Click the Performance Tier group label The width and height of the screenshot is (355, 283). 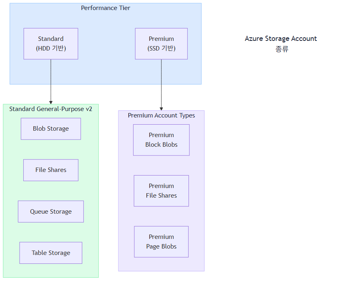105,8
